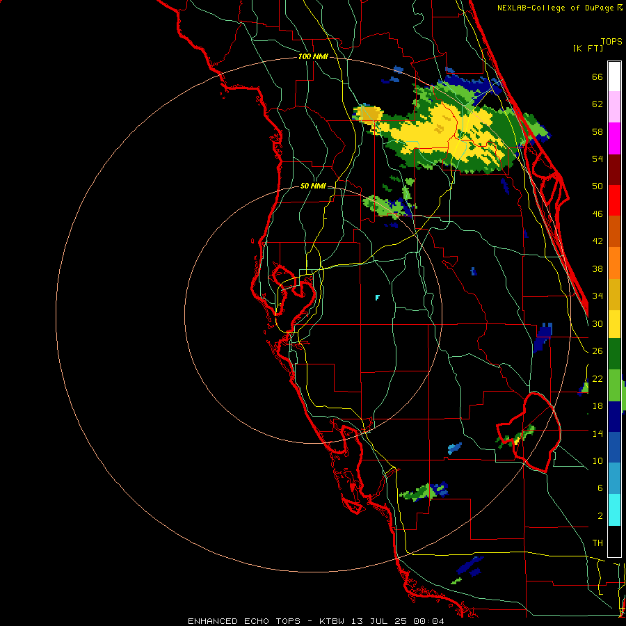Image resolution: width=626 pixels, height=626 pixels.
Task: Click the white swatch in the tops legend
Action: (614, 77)
